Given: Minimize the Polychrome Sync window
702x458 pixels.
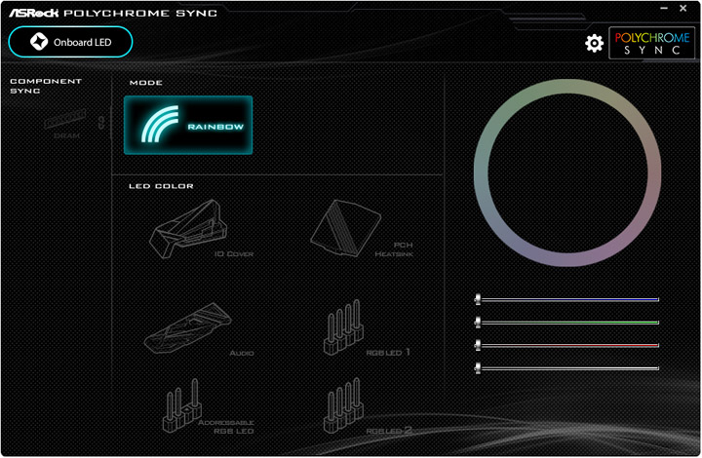Looking at the screenshot, I should [x=664, y=8].
